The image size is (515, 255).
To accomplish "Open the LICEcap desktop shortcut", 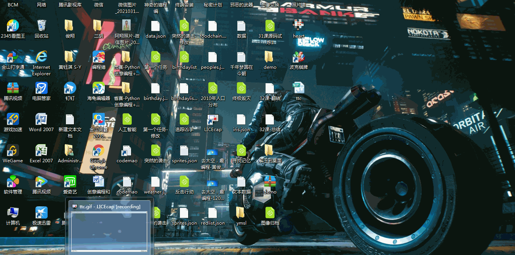I will coord(213,119).
